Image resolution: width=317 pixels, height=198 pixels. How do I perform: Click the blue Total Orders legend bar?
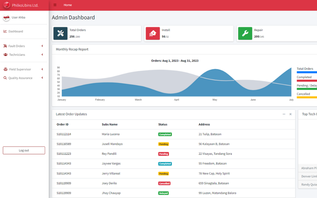point(307,72)
